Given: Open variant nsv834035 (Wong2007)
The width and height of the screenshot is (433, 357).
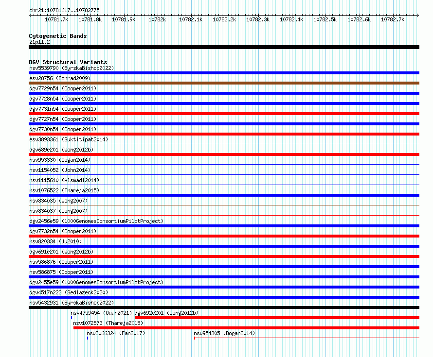Looking at the screenshot, I should point(58,201).
